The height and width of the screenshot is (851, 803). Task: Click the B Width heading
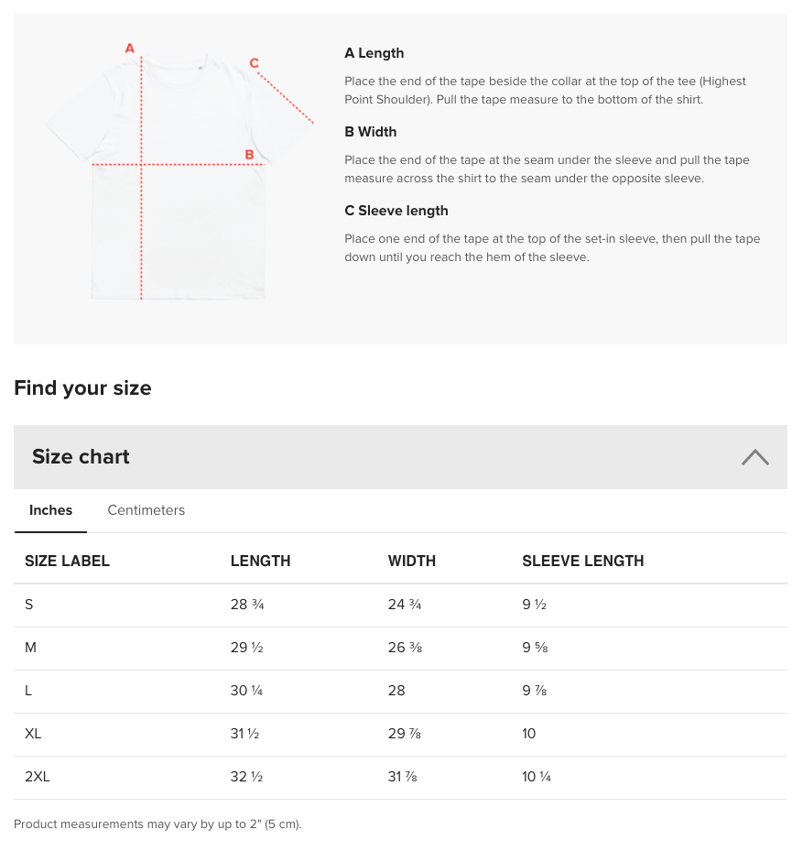coord(371,132)
